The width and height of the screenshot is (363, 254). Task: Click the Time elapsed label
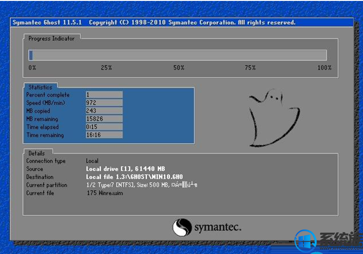pyautogui.click(x=42, y=127)
